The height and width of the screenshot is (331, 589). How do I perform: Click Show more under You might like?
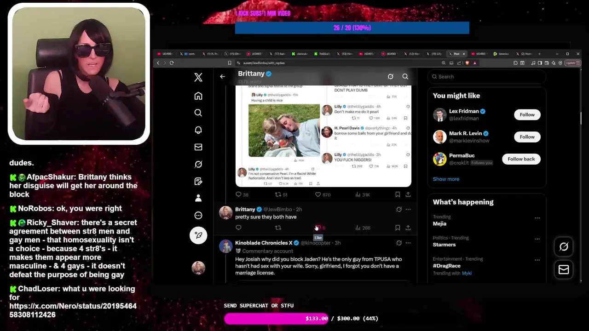446,179
